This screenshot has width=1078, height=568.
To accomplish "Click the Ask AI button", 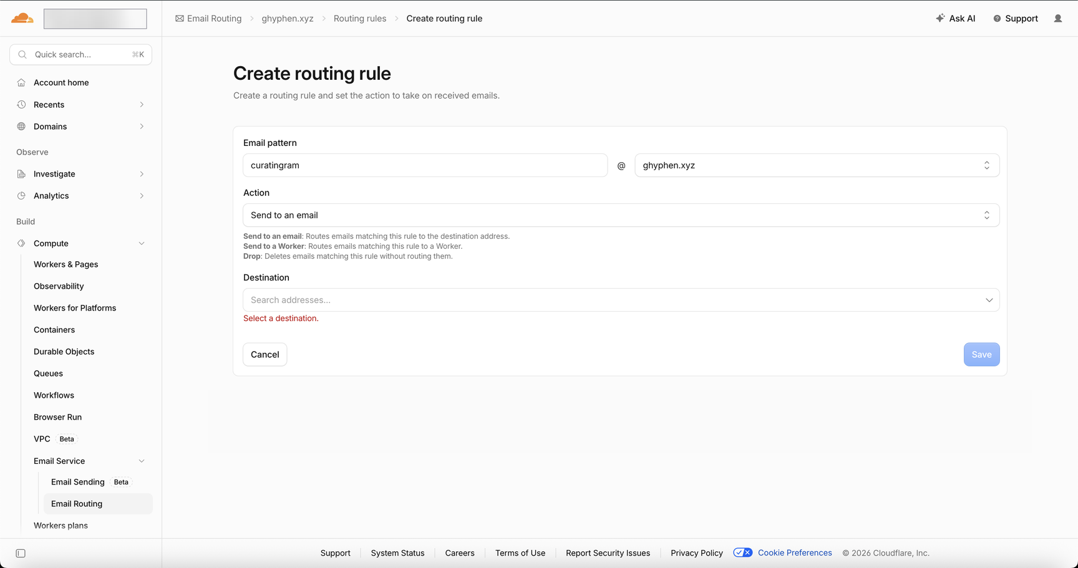I will (955, 19).
